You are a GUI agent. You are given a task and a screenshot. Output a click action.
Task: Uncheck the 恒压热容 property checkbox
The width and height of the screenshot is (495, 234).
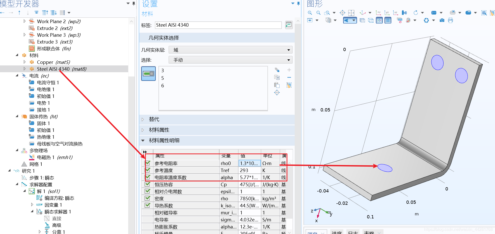click(x=148, y=184)
